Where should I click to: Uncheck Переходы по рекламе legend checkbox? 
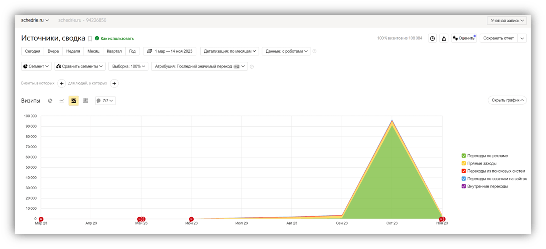pos(464,156)
